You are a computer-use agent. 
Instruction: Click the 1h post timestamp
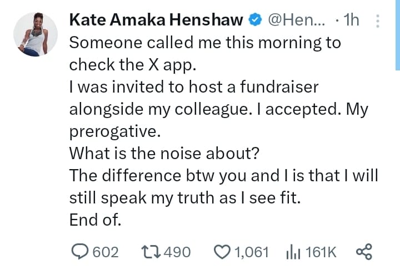tap(351, 21)
